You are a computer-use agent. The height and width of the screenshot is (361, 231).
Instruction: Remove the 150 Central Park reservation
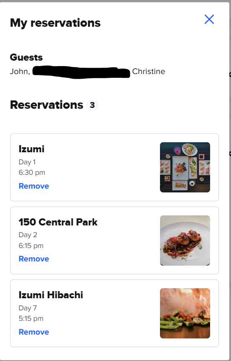tap(34, 259)
